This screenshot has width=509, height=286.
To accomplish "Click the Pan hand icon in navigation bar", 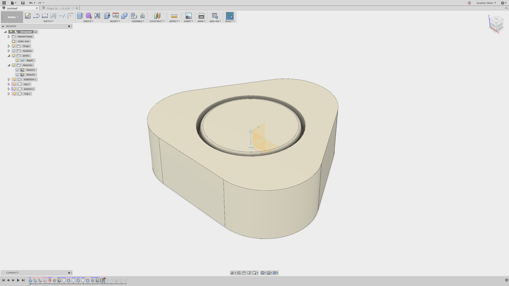I will (x=244, y=273).
